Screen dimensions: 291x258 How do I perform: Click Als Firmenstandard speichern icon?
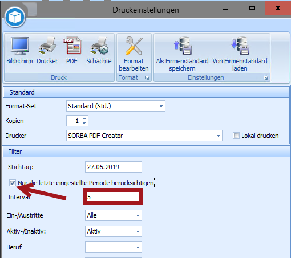tap(183, 46)
